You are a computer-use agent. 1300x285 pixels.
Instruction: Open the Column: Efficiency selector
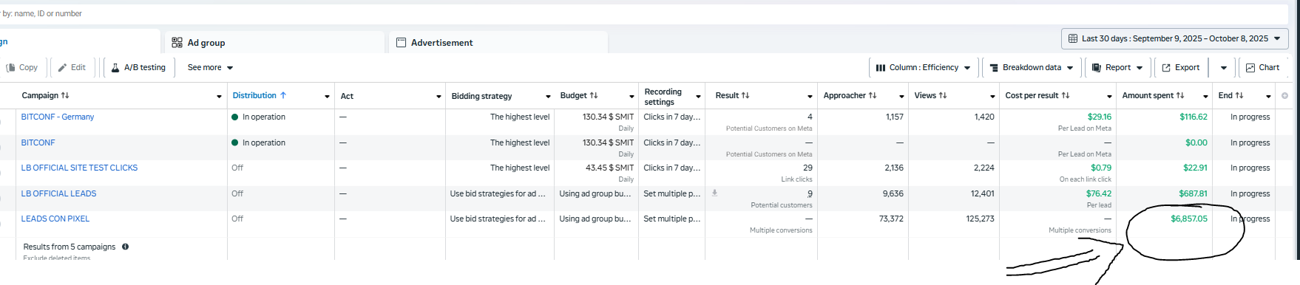coord(924,67)
